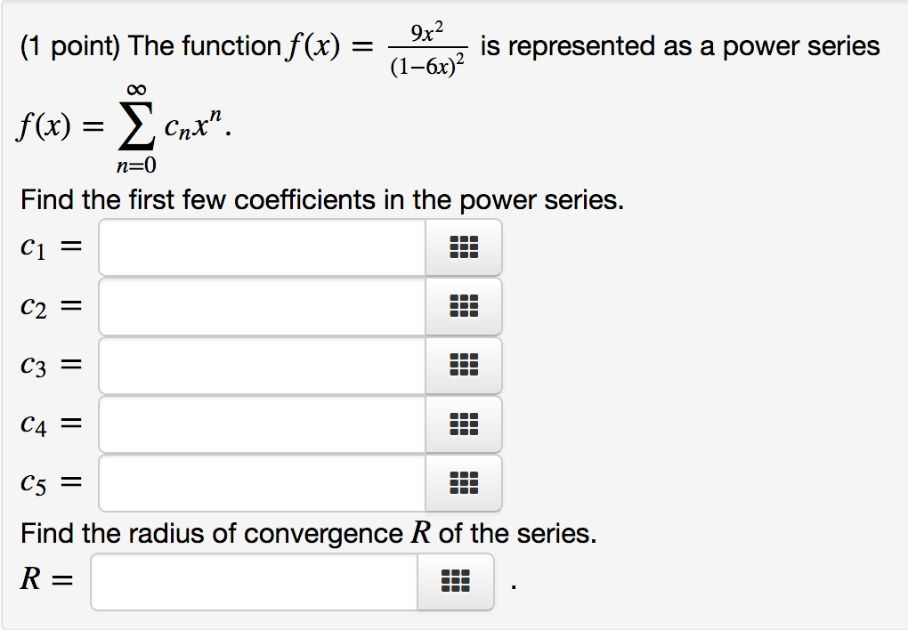Click the radius of convergence input box
The image size is (908, 630).
pos(254,581)
